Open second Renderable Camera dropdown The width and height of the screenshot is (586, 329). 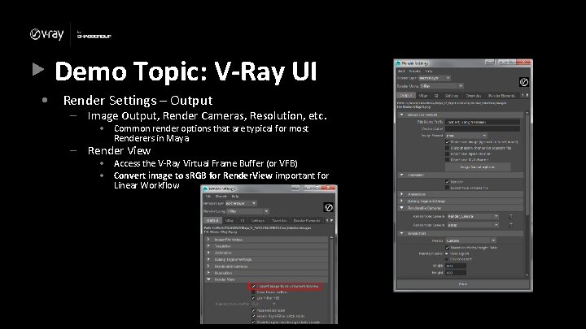(472, 225)
